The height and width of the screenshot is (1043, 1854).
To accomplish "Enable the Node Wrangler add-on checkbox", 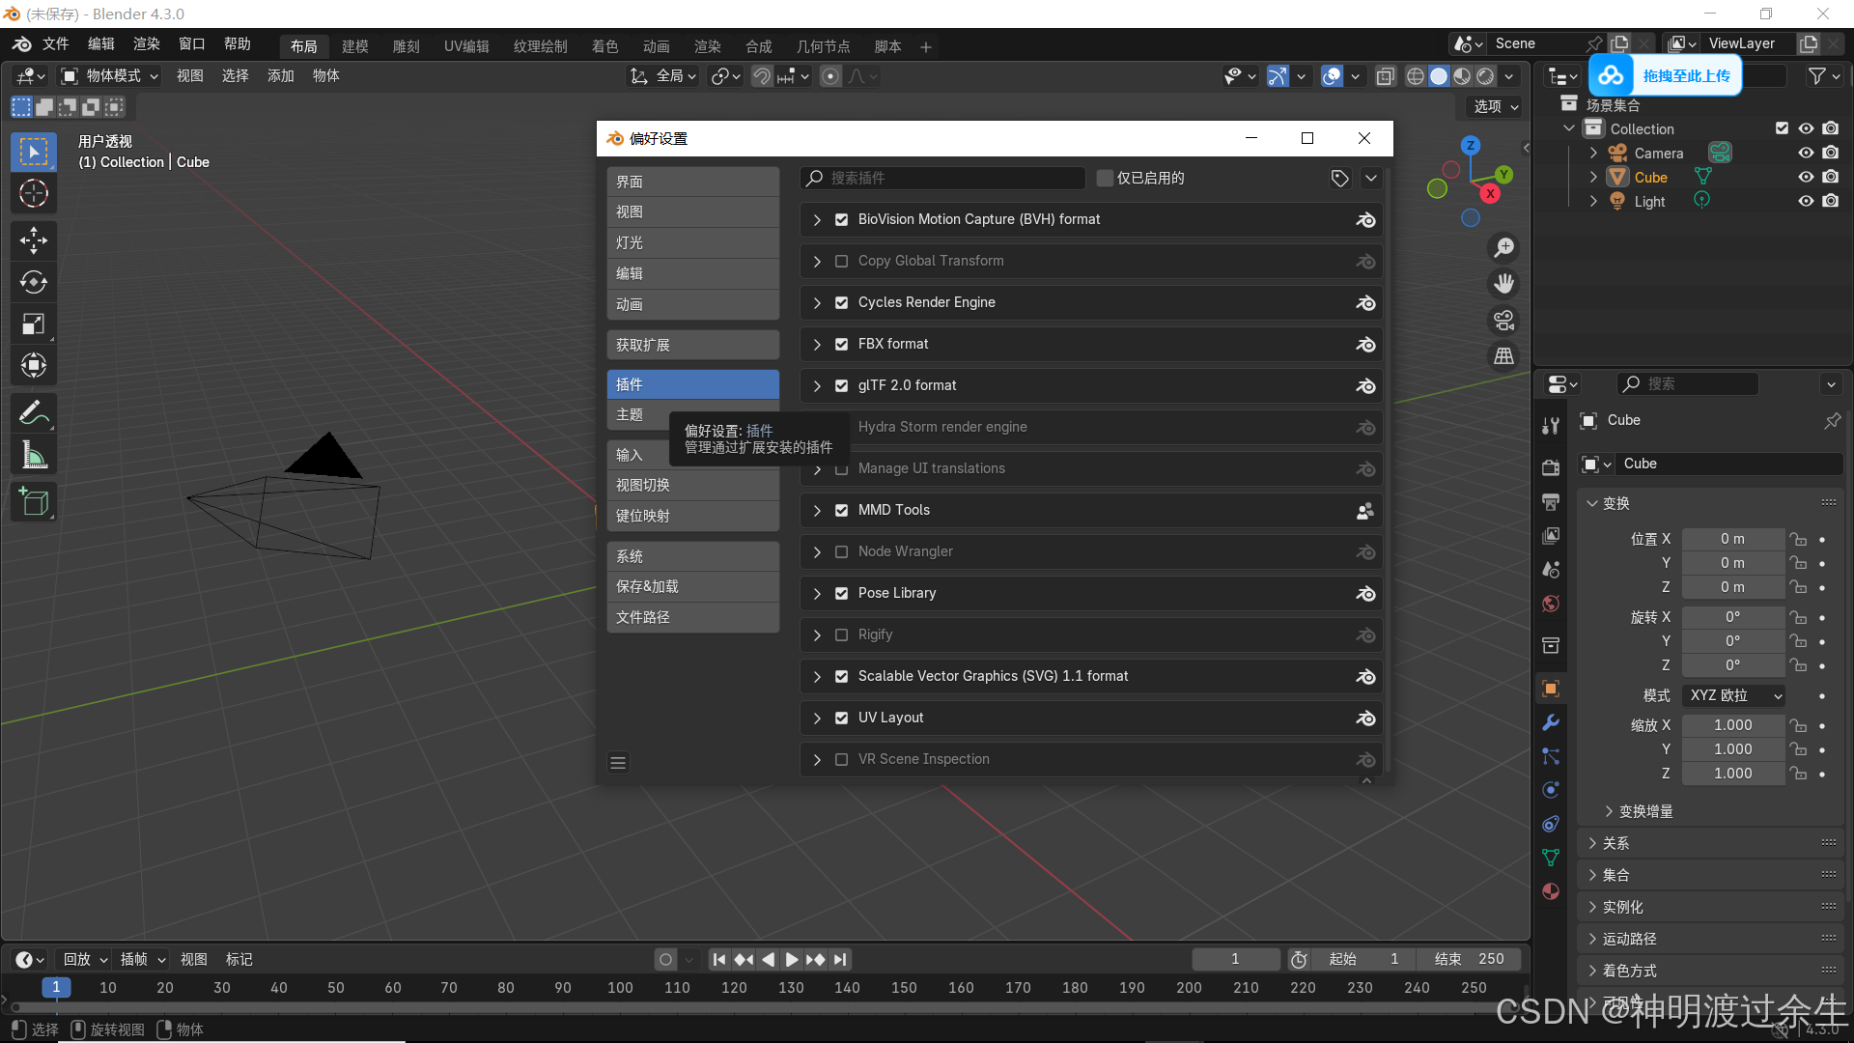I will click(841, 551).
